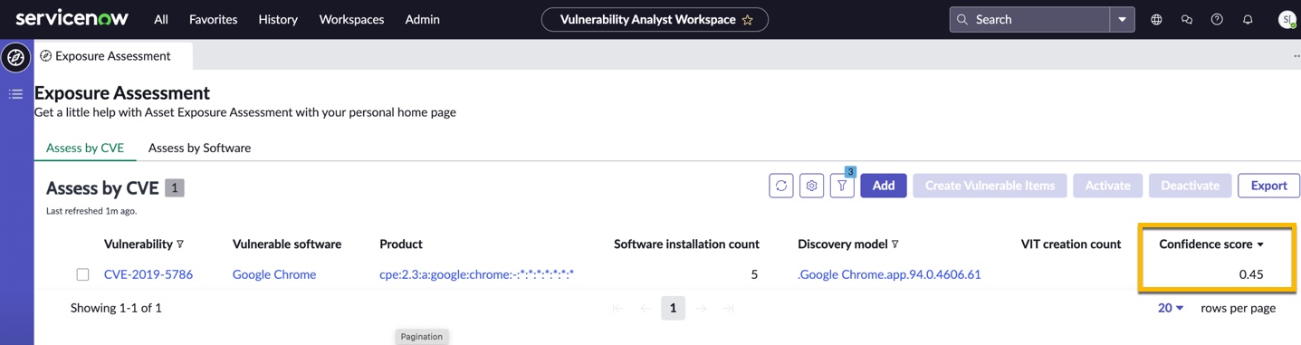Open the more options ellipsis at tab bar
The image size is (1301, 345).
[1296, 56]
